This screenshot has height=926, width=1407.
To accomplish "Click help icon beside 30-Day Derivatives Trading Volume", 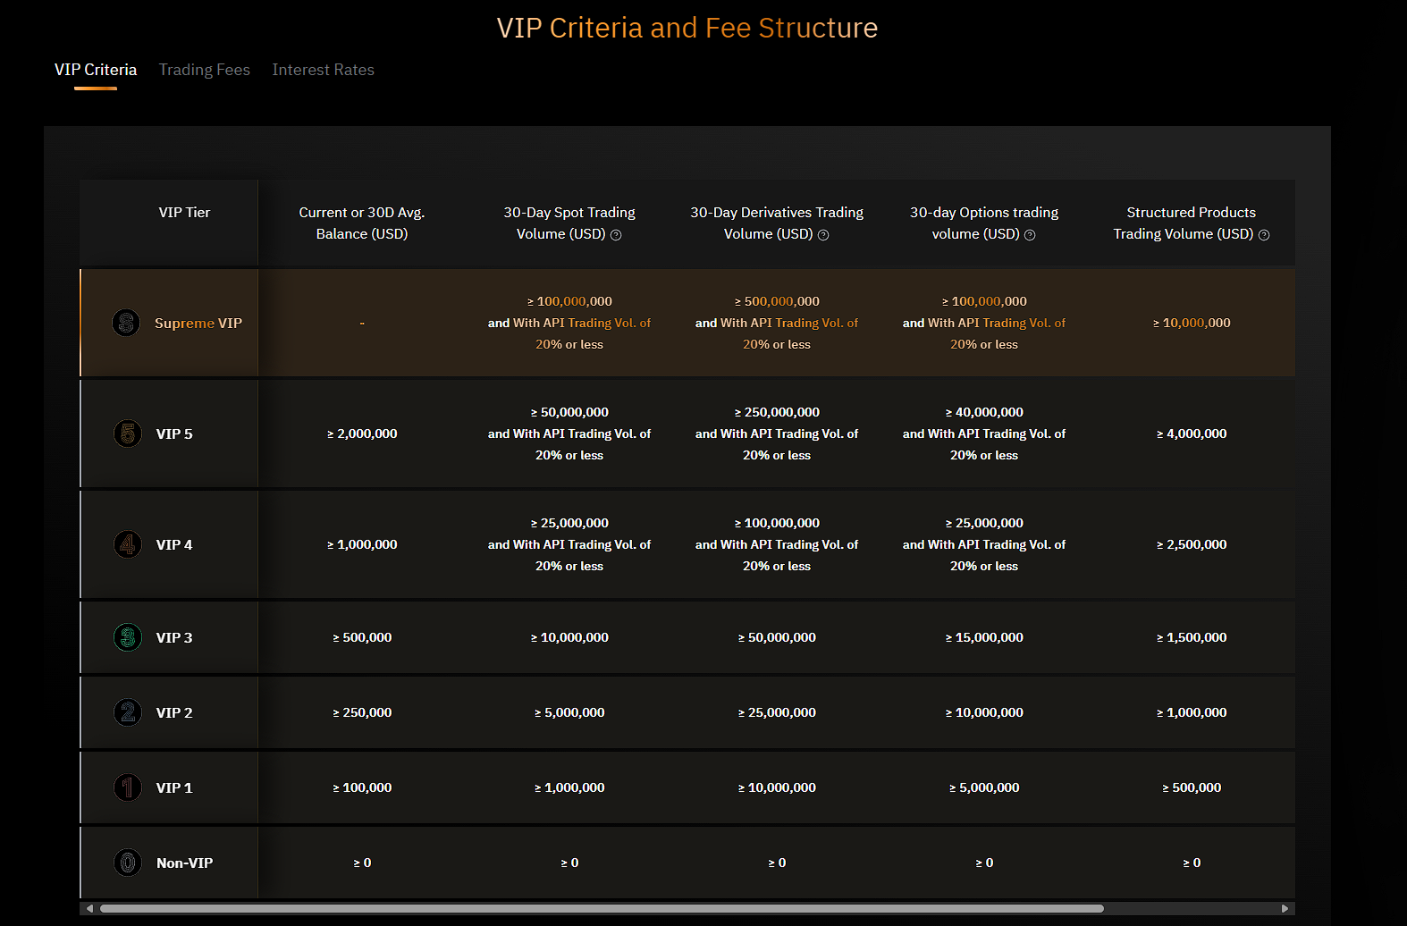I will [x=823, y=235].
